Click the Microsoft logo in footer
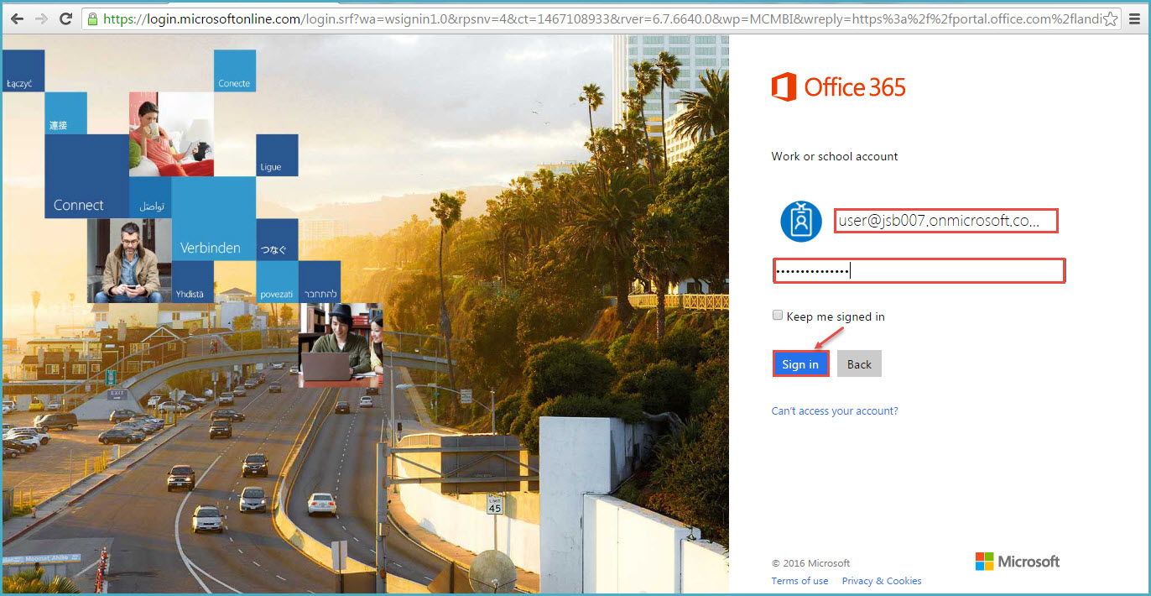1151x596 pixels. tap(1018, 562)
